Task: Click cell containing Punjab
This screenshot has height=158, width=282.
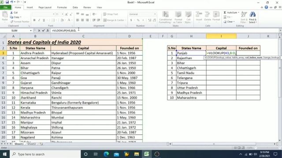Action: click(191, 53)
